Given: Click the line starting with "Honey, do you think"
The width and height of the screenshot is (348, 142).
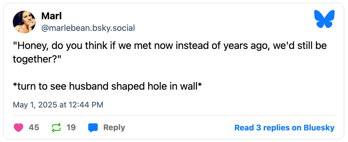Looking at the screenshot, I should [170, 46].
